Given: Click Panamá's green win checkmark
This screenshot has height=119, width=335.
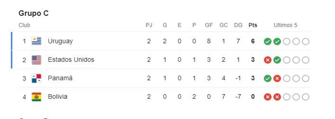Looking at the screenshot, I should (x=267, y=78).
